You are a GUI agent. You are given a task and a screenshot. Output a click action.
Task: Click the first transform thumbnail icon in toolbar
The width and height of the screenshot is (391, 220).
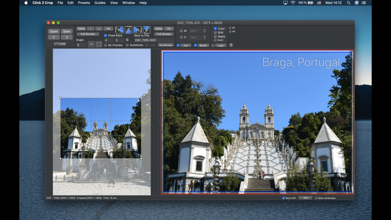120,30
